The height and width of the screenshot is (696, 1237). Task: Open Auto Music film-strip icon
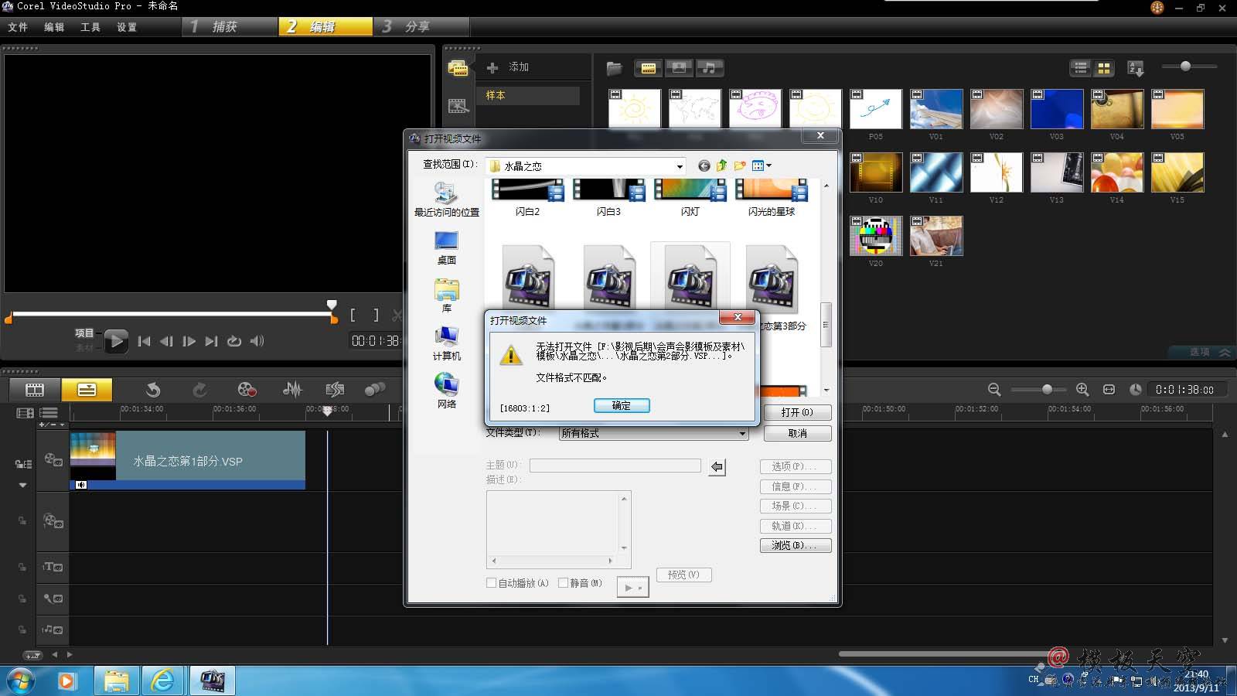coord(335,390)
